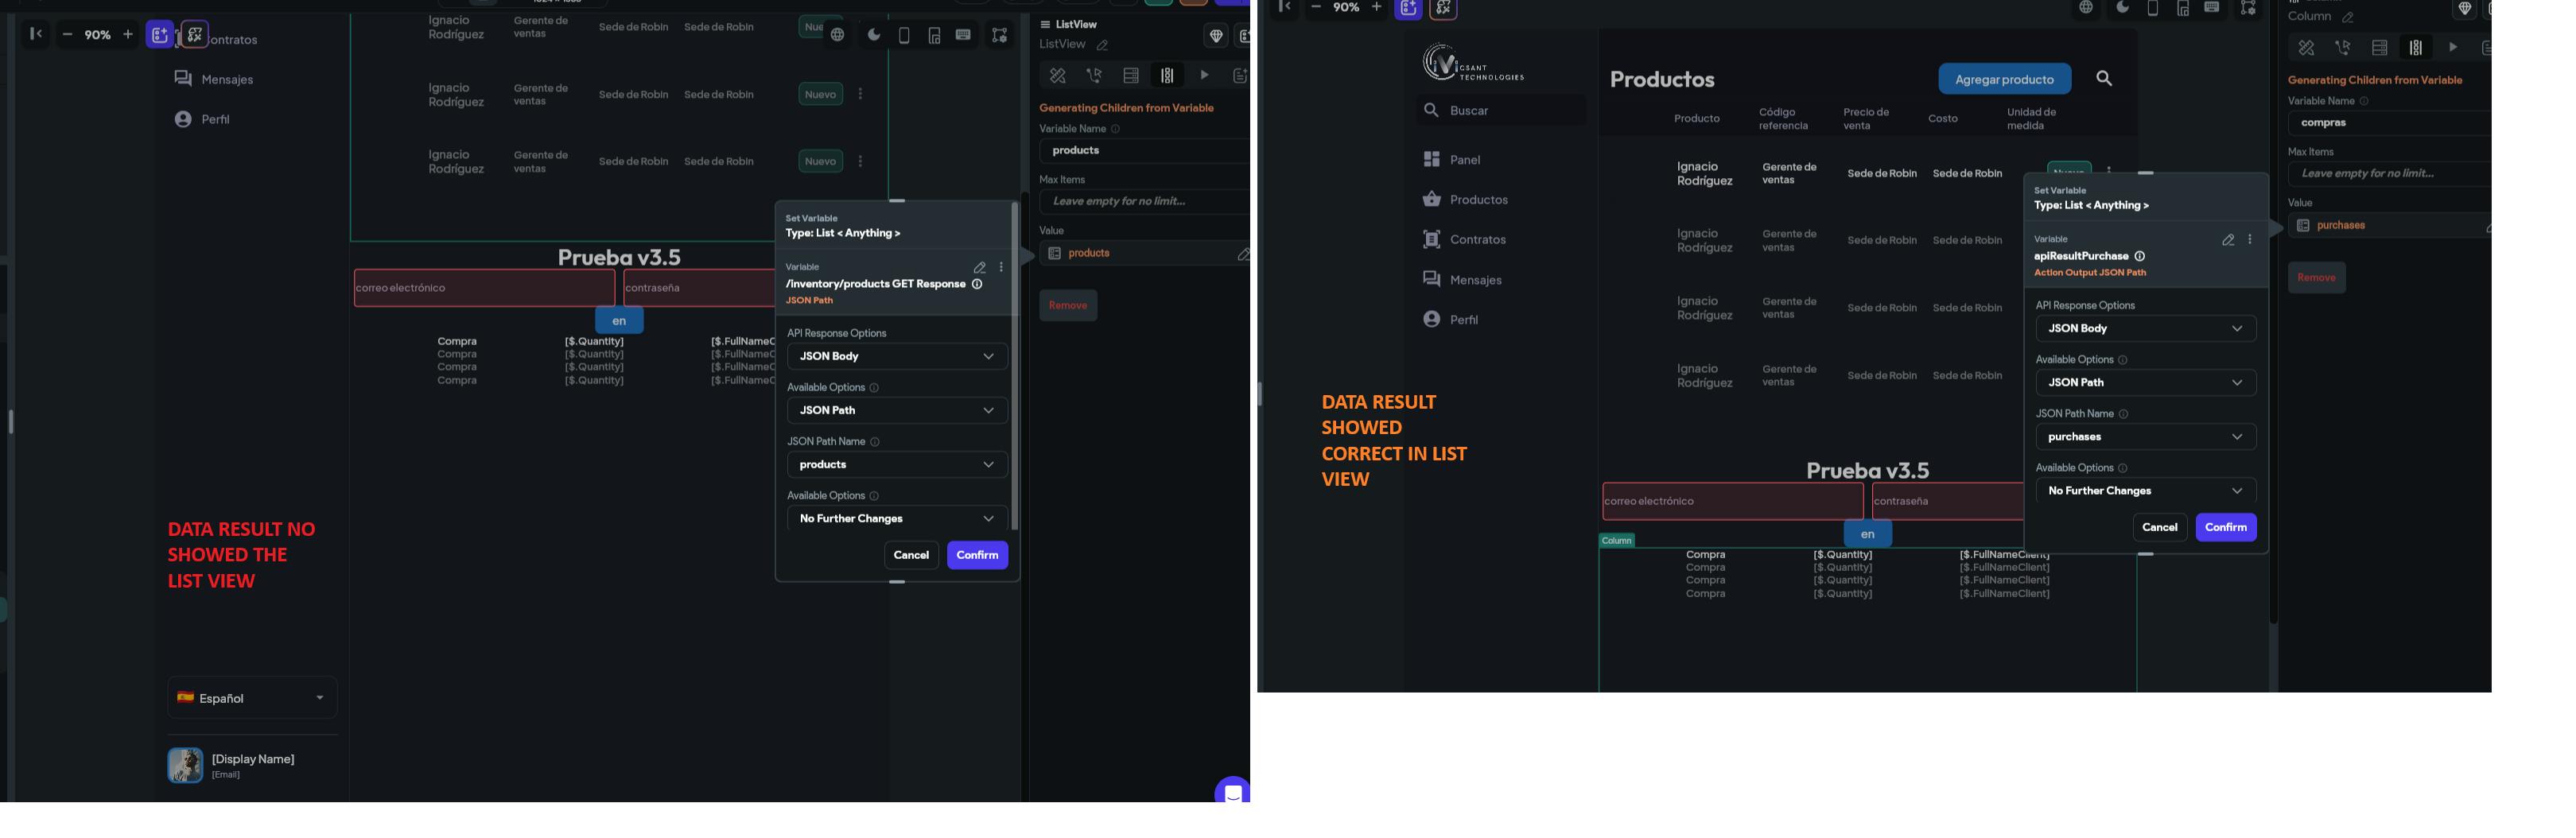Image resolution: width=2576 pixels, height=838 pixels.
Task: Open the actions tab for Column
Action: point(2342,48)
